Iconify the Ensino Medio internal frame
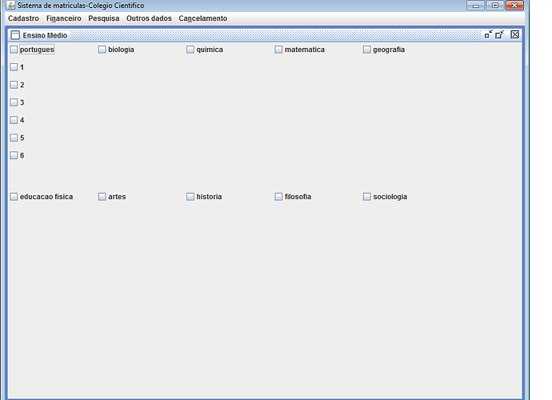 tap(488, 34)
